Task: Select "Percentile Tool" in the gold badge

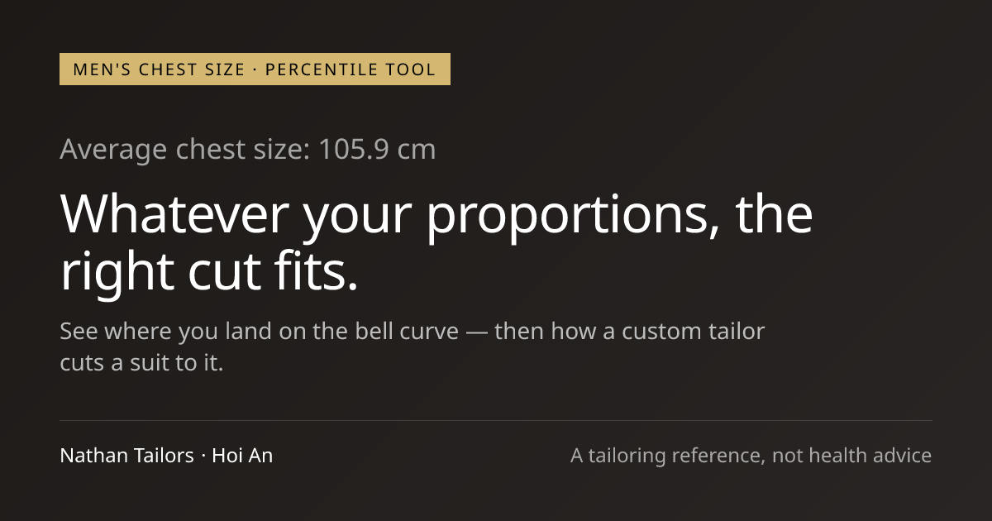Action: pos(351,69)
